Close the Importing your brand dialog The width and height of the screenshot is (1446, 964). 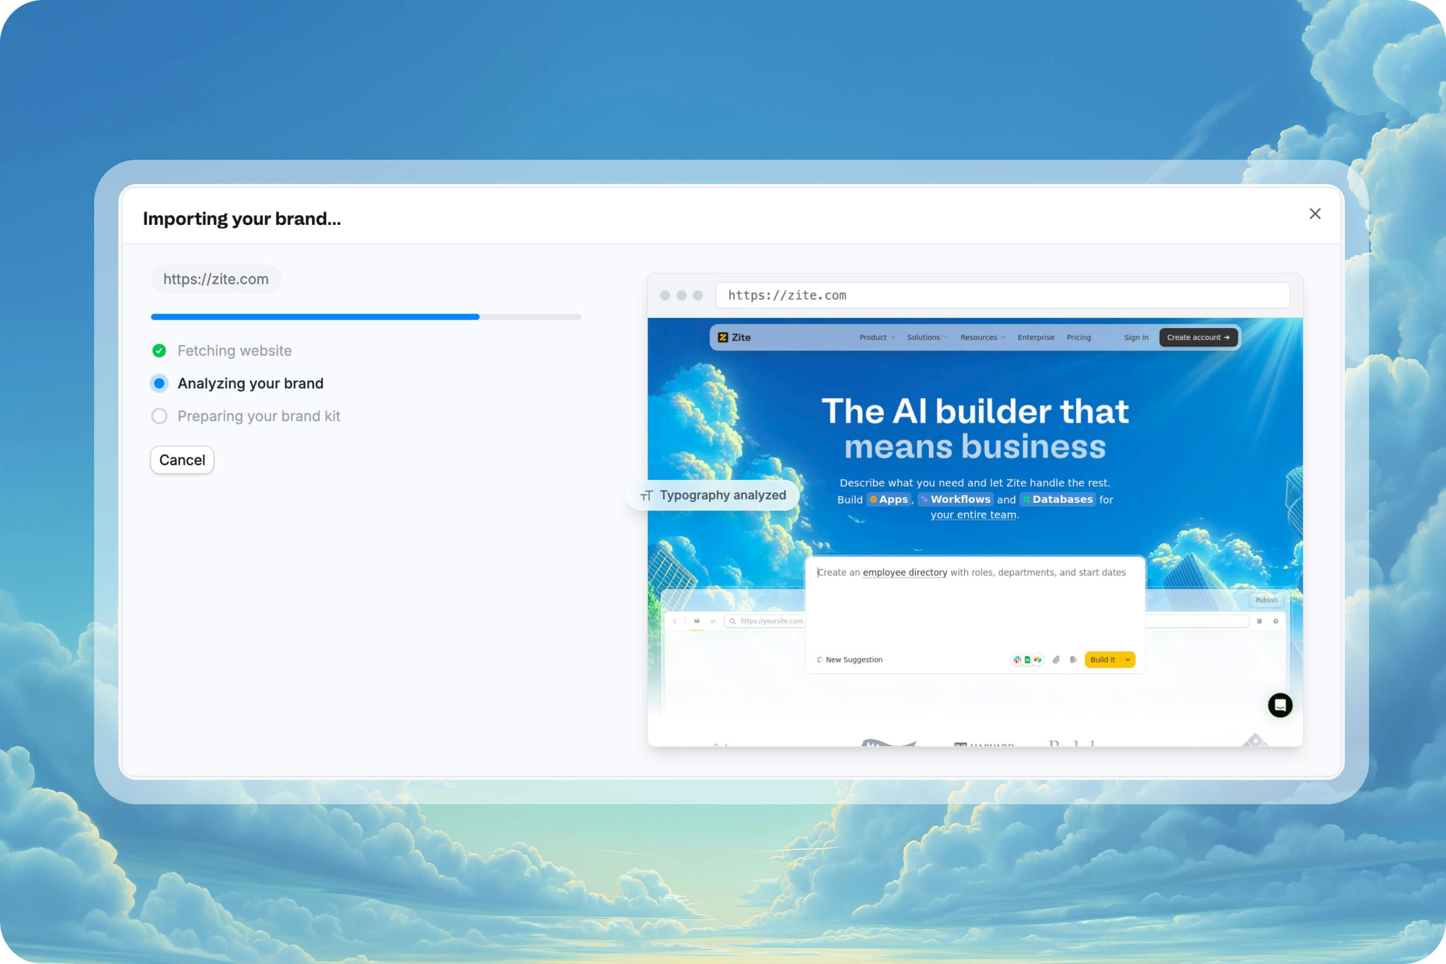1314,214
